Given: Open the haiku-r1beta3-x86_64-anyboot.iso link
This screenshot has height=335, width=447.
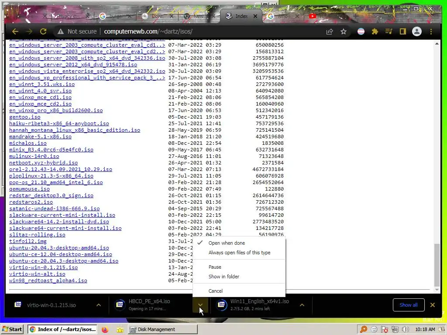Looking at the screenshot, I should tap(59, 123).
